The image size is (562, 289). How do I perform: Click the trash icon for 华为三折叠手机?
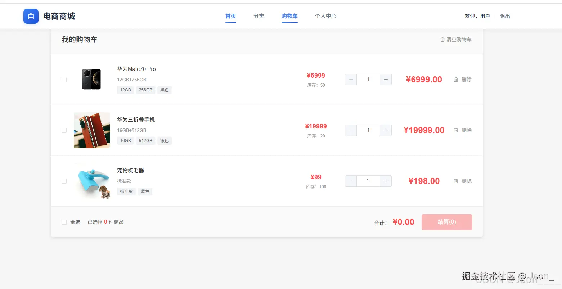pyautogui.click(x=456, y=130)
